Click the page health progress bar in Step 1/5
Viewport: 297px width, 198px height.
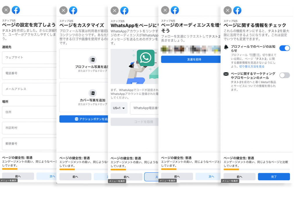[29, 169]
